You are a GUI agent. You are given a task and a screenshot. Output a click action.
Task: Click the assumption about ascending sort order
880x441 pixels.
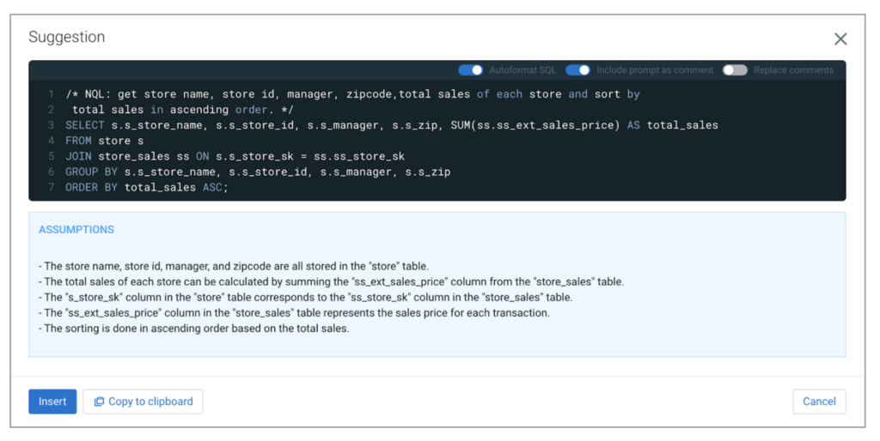pos(194,329)
